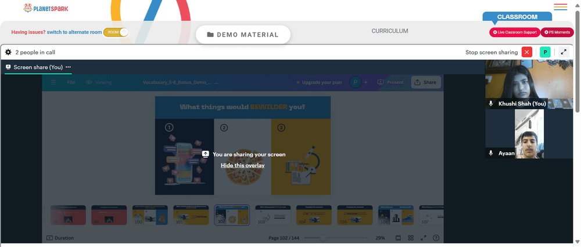
Task: Select the Screen share (You) tab
Action: coord(38,67)
